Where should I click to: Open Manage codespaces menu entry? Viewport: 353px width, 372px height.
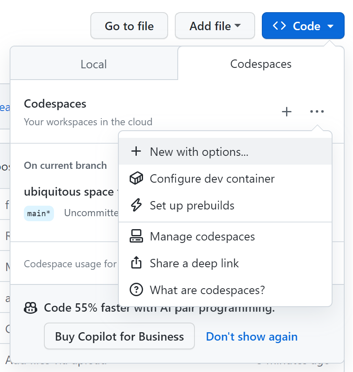225,236
